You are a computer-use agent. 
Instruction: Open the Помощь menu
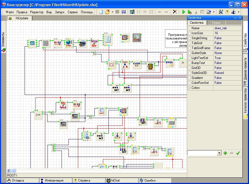click(87, 12)
